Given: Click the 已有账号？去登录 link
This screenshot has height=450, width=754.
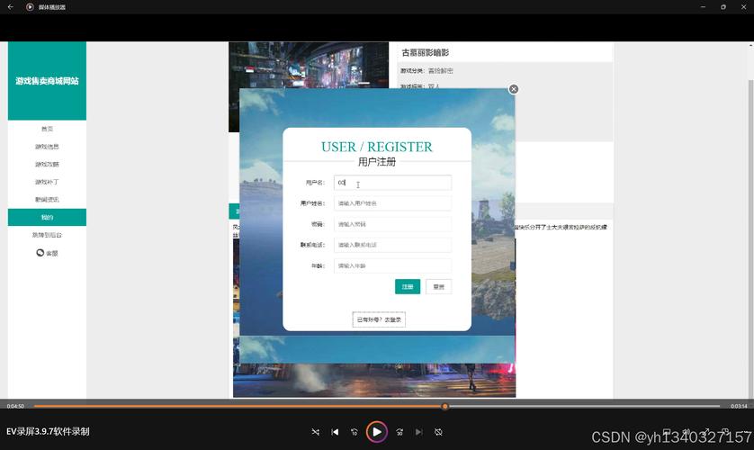Looking at the screenshot, I should point(379,319).
